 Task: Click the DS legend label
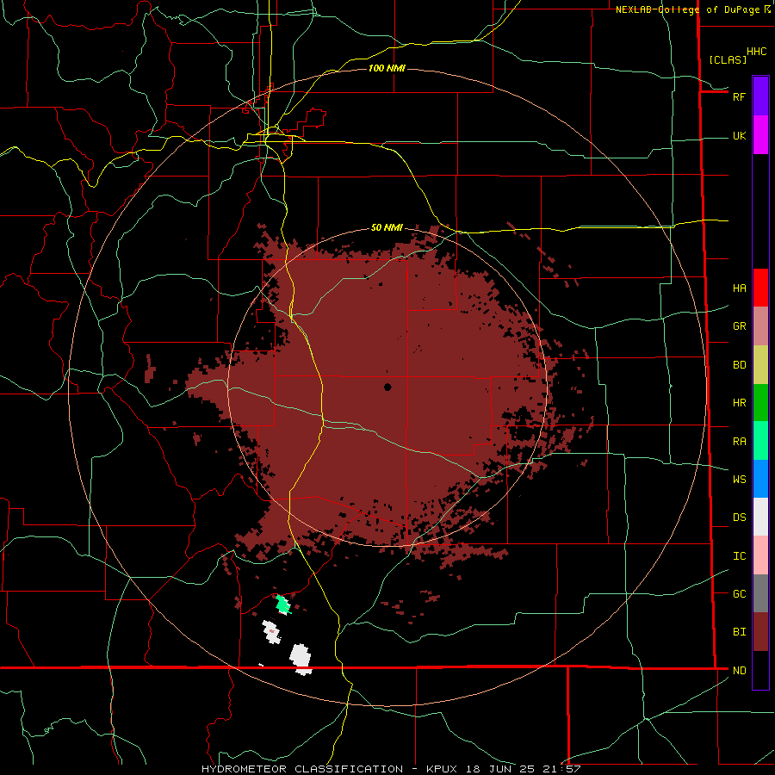coord(739,517)
